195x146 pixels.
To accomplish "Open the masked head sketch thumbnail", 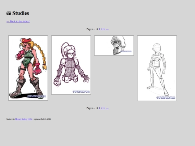I will (114, 45).
